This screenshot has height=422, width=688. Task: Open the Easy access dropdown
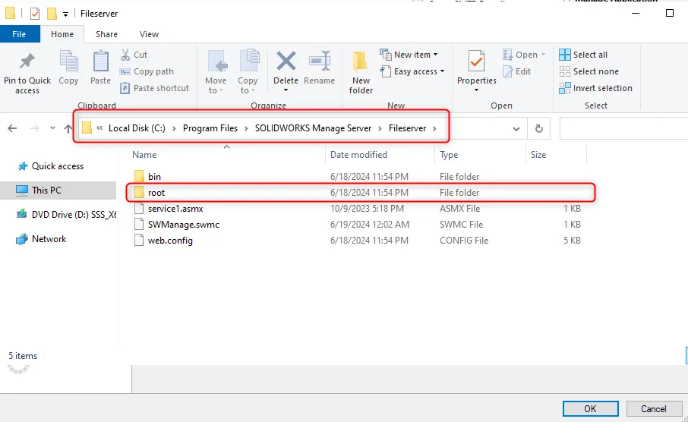(412, 71)
